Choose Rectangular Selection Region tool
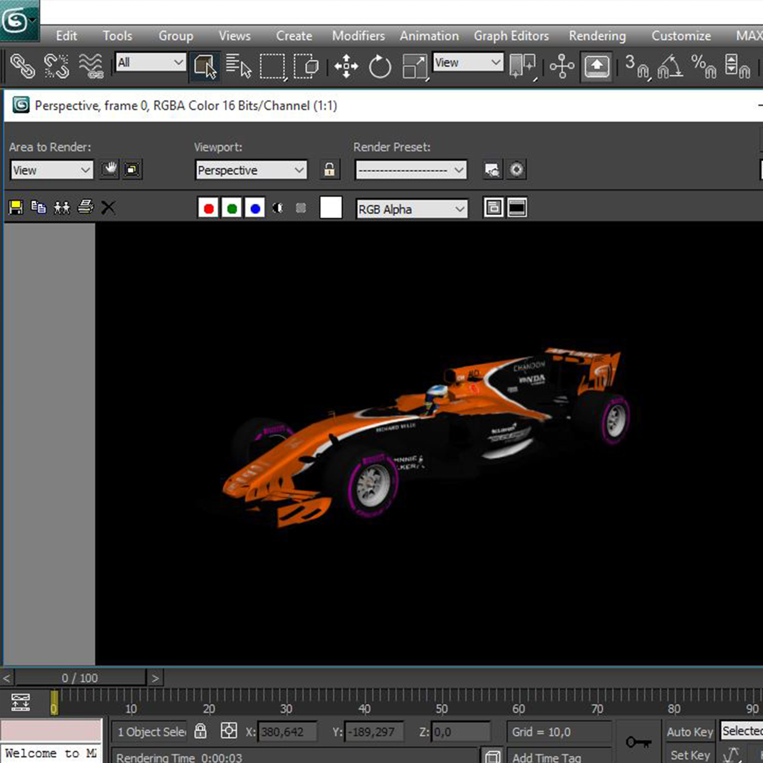763x763 pixels. click(x=273, y=66)
